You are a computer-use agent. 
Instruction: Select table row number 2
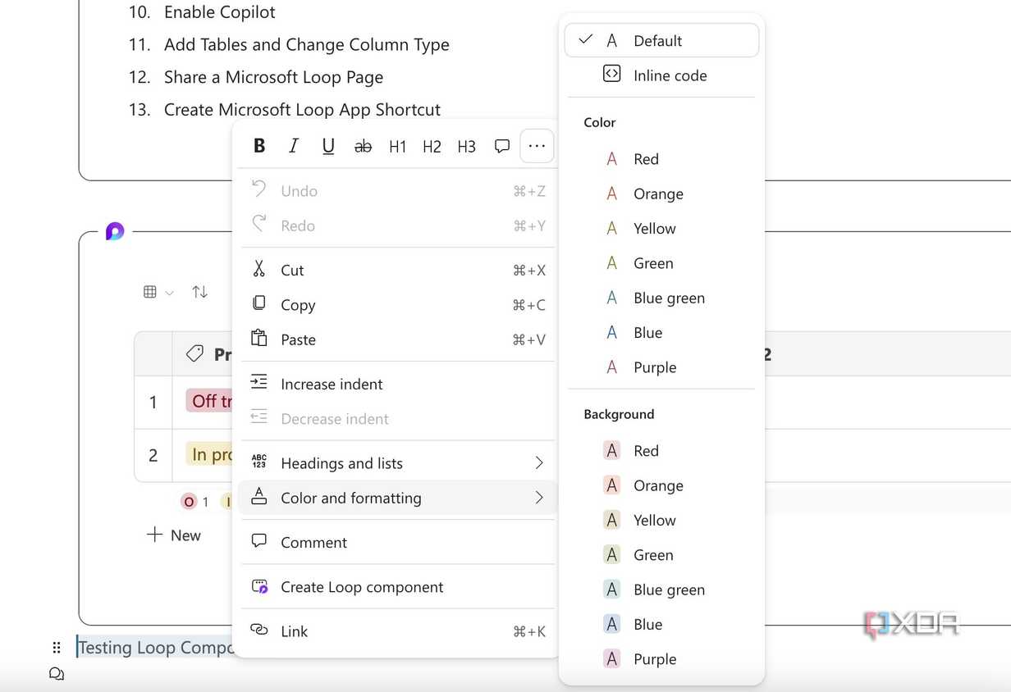point(153,455)
